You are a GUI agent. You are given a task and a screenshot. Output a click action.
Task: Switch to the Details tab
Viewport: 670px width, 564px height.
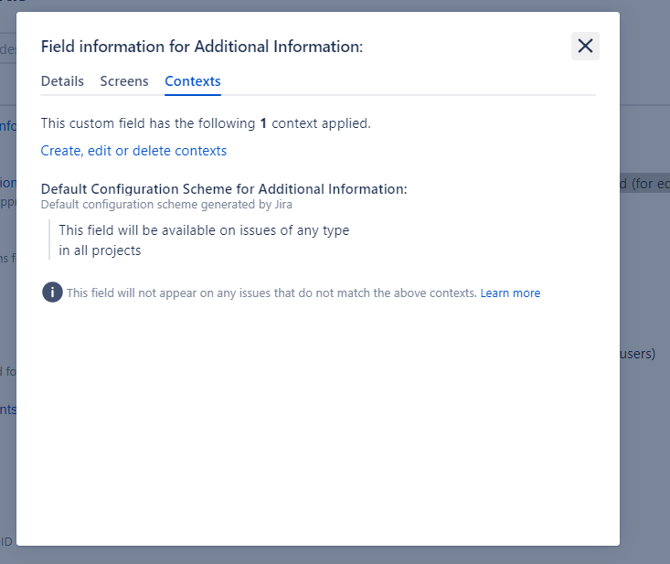62,81
